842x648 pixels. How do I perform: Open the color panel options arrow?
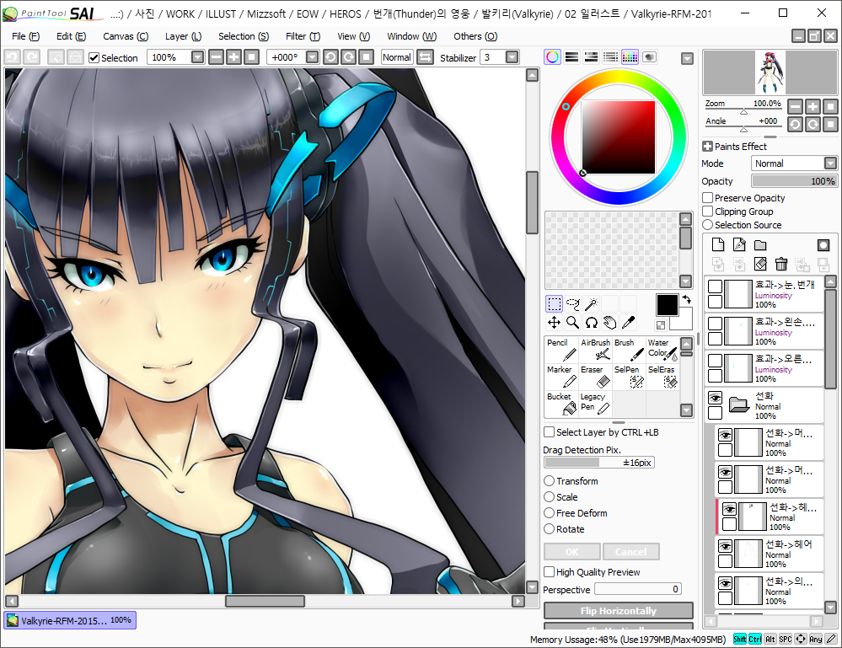[x=688, y=58]
